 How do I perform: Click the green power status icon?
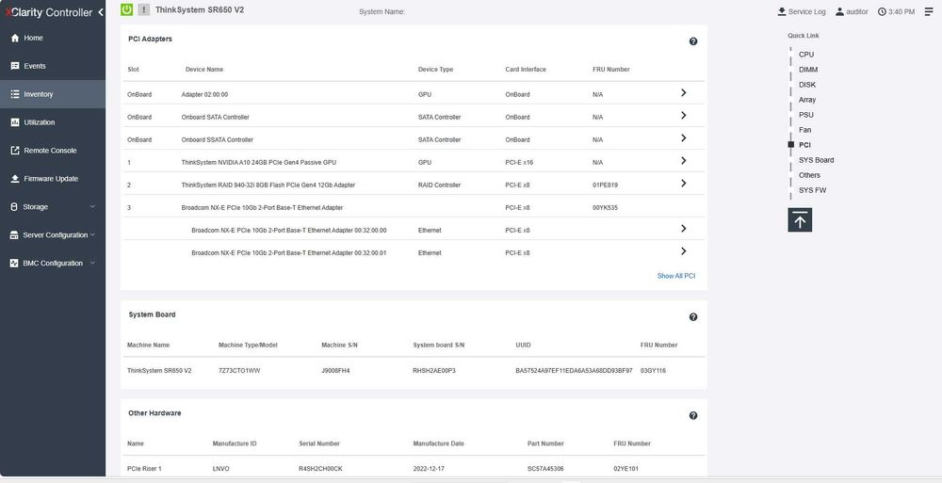coord(127,9)
